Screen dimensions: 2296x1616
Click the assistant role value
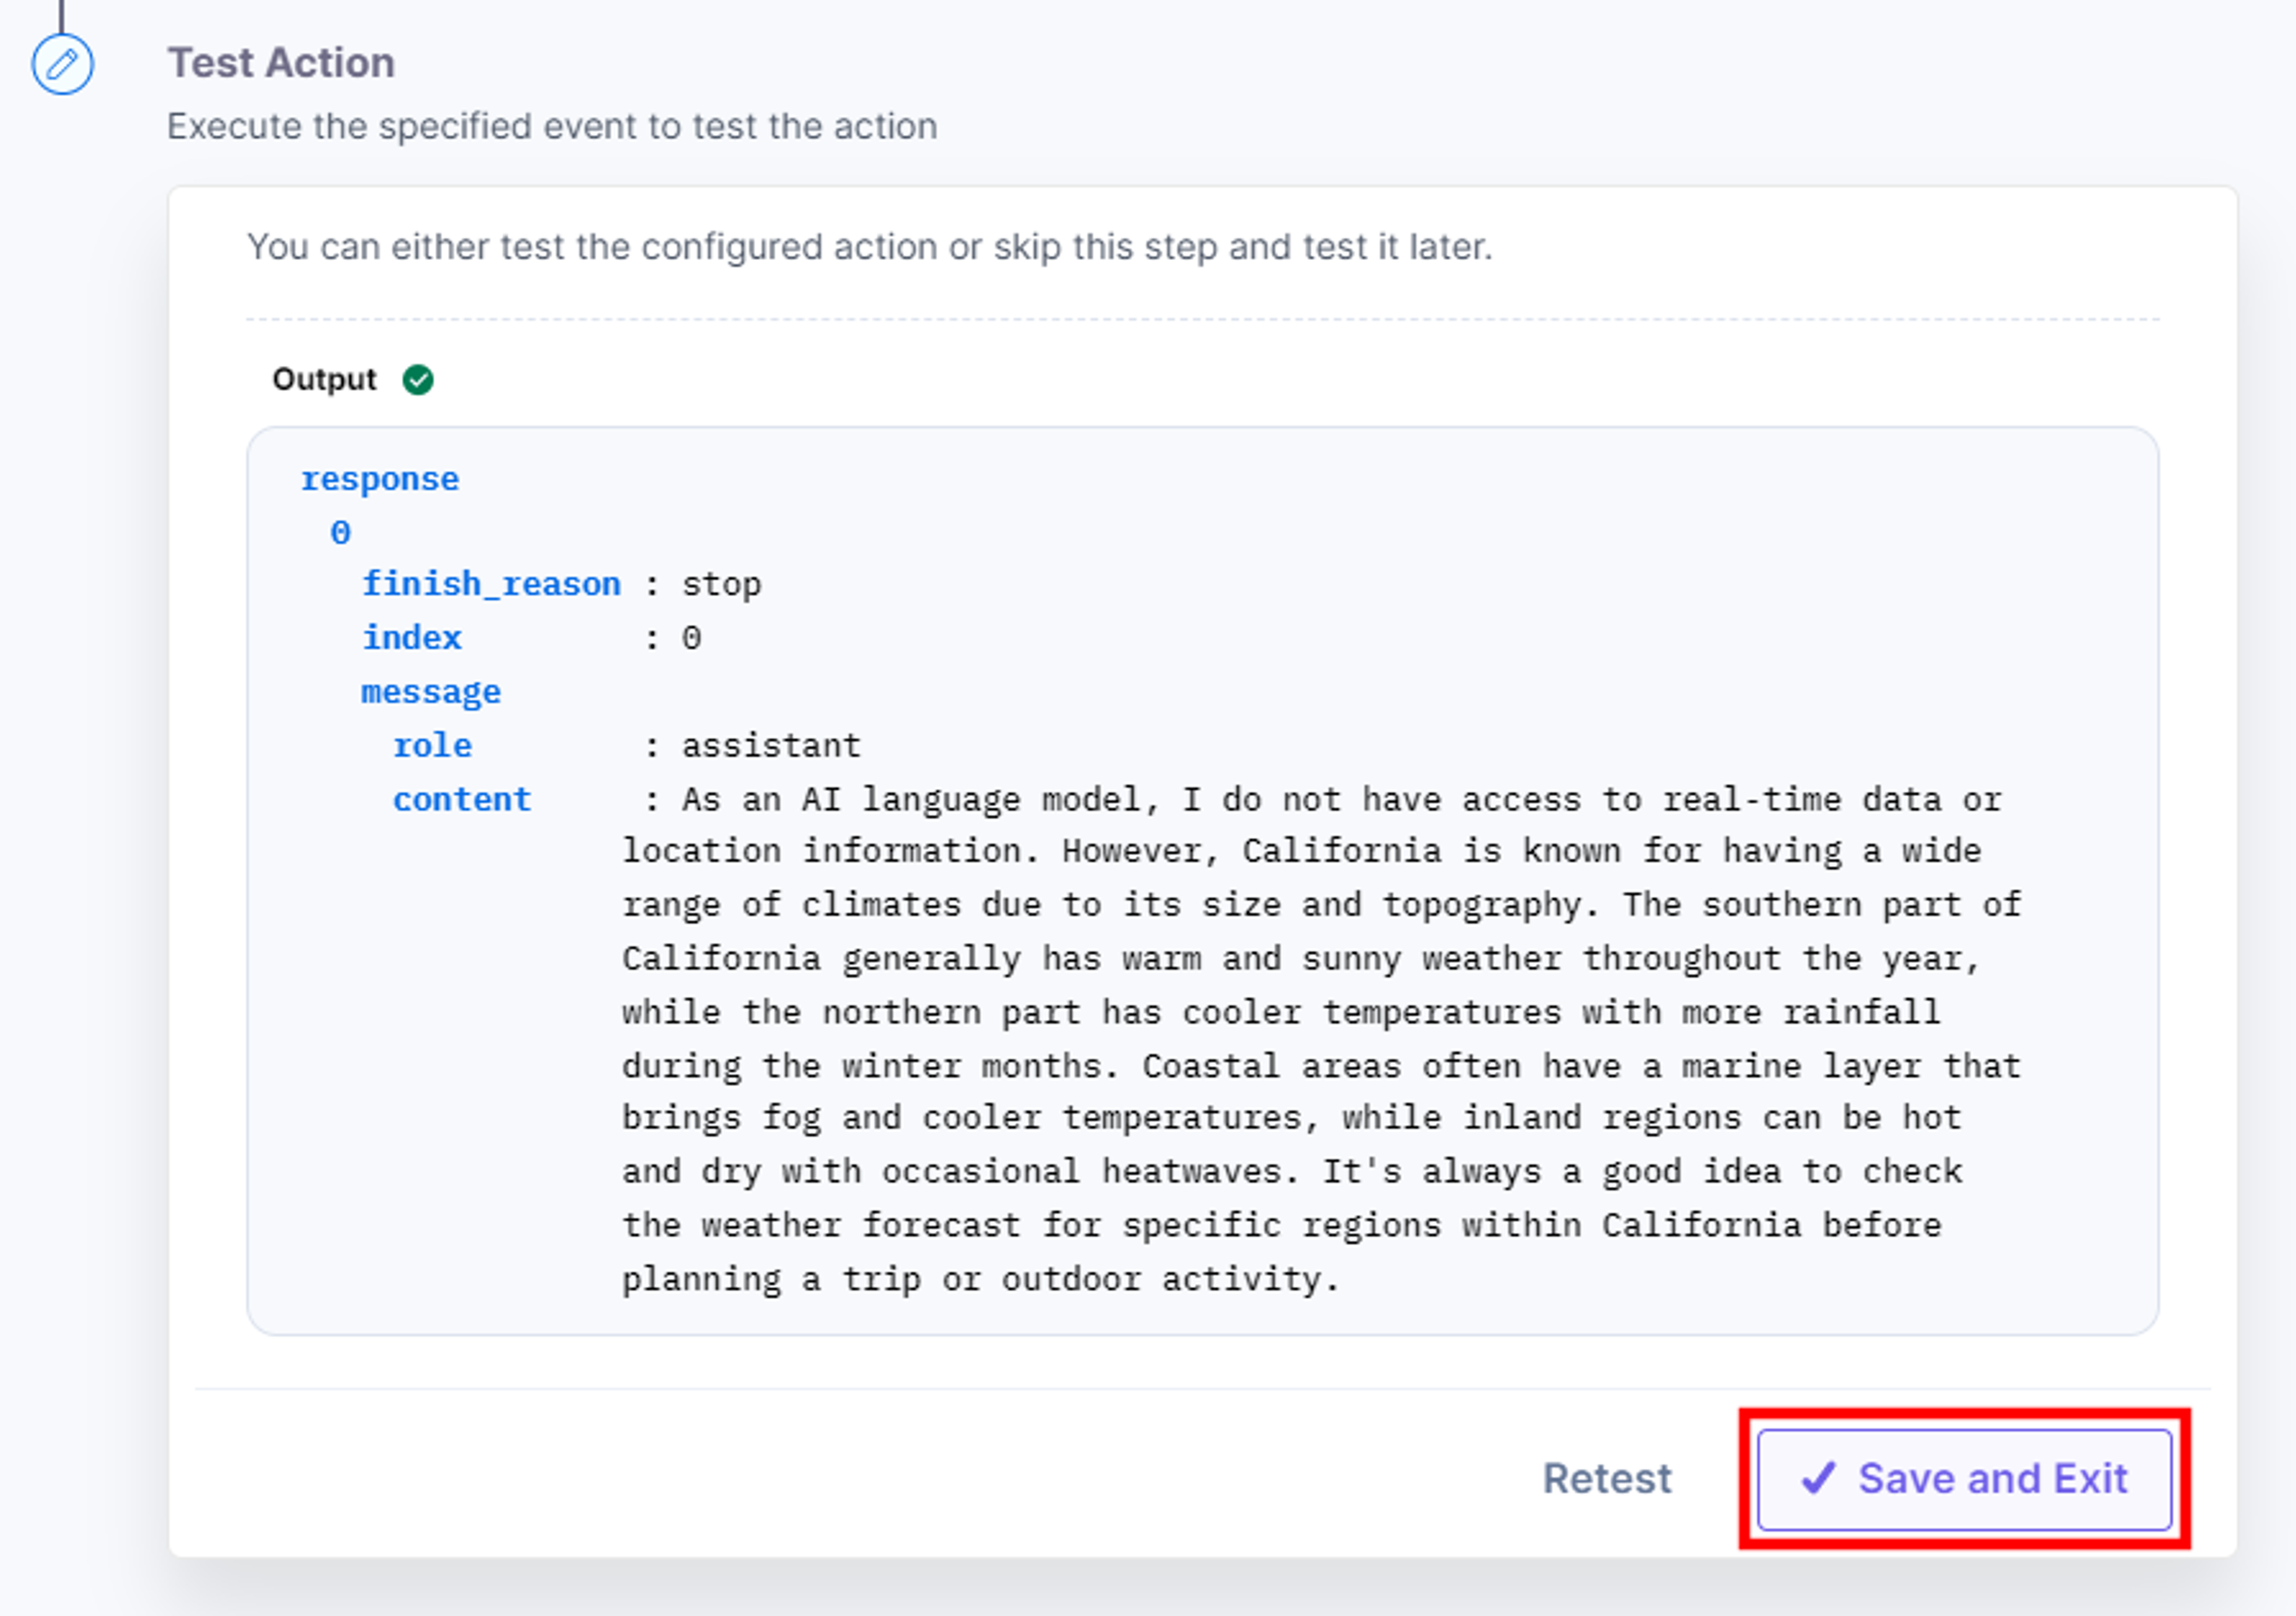[x=771, y=746]
